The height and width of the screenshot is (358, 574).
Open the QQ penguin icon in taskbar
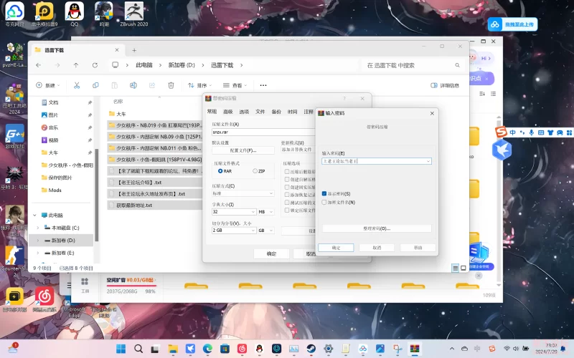click(x=259, y=349)
